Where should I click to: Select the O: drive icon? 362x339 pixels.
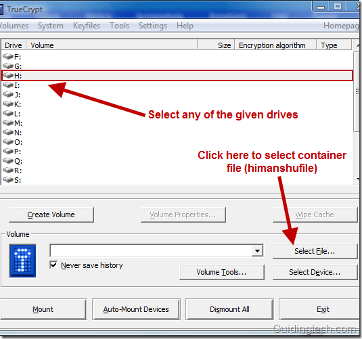tap(8, 142)
